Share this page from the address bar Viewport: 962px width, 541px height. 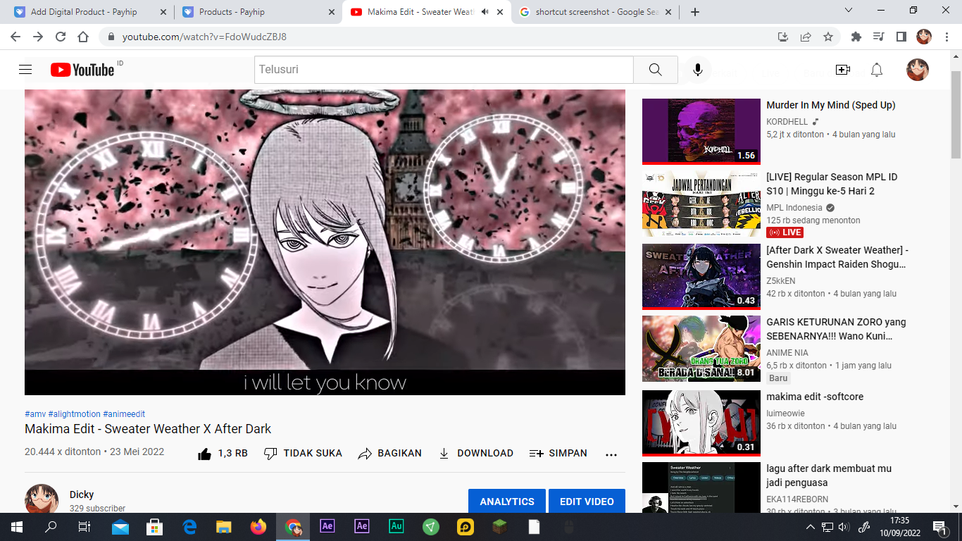click(x=806, y=37)
